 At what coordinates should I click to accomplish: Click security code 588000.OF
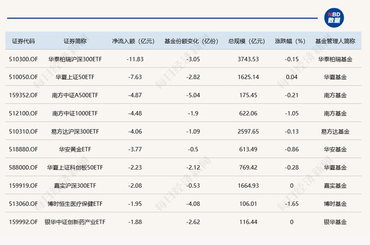point(24,167)
